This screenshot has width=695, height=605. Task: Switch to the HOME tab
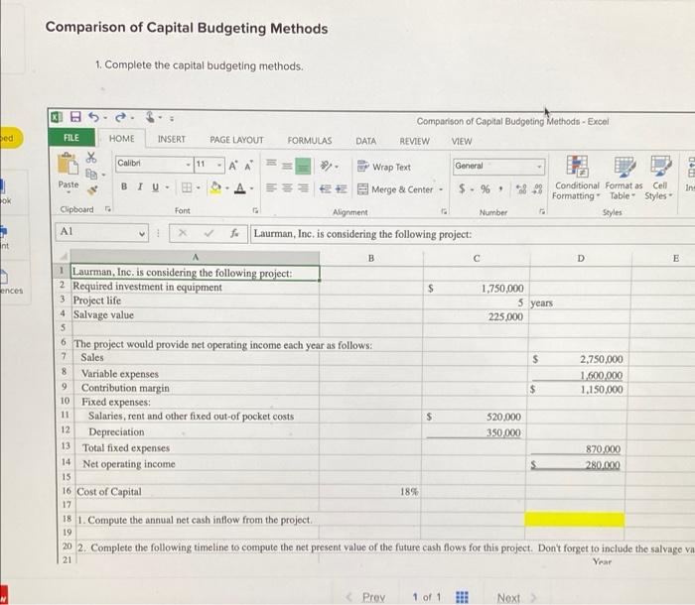pos(121,139)
